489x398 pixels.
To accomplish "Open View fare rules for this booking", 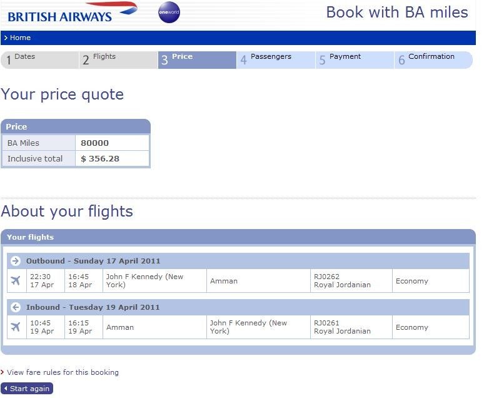I will 63,372.
